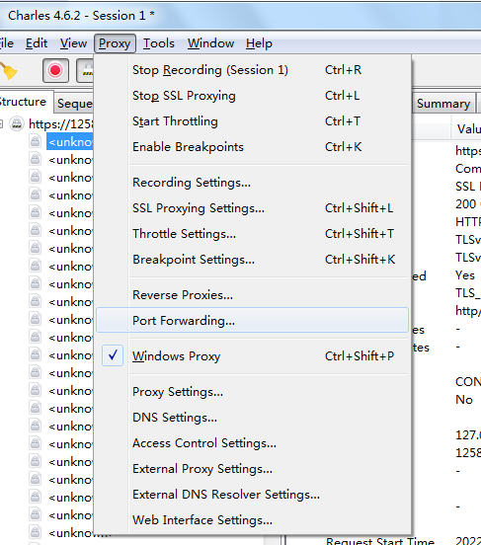Select the second unknown request entry
Image resolution: width=481 pixels, height=545 pixels.
70,160
